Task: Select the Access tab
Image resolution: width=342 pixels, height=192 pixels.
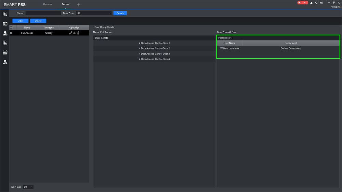Action: (65, 4)
